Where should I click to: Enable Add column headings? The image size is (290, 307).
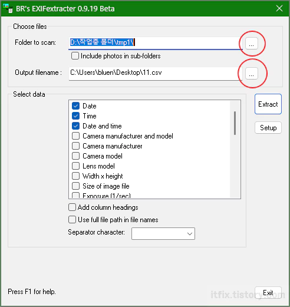[x=72, y=207]
